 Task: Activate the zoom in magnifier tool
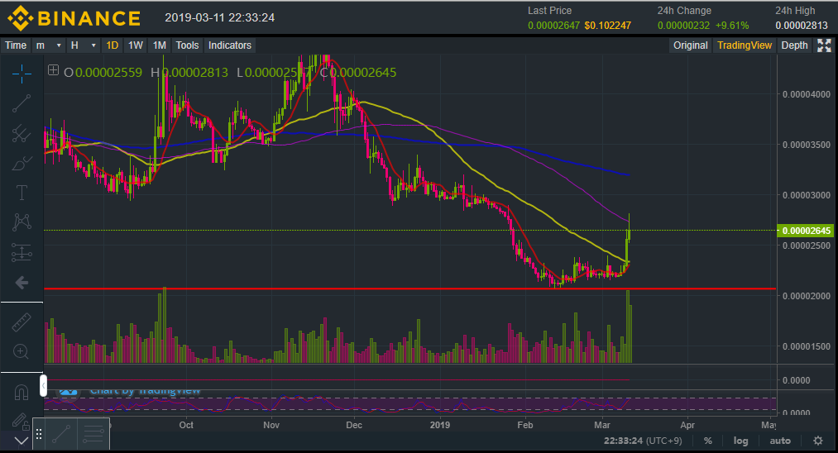click(22, 352)
